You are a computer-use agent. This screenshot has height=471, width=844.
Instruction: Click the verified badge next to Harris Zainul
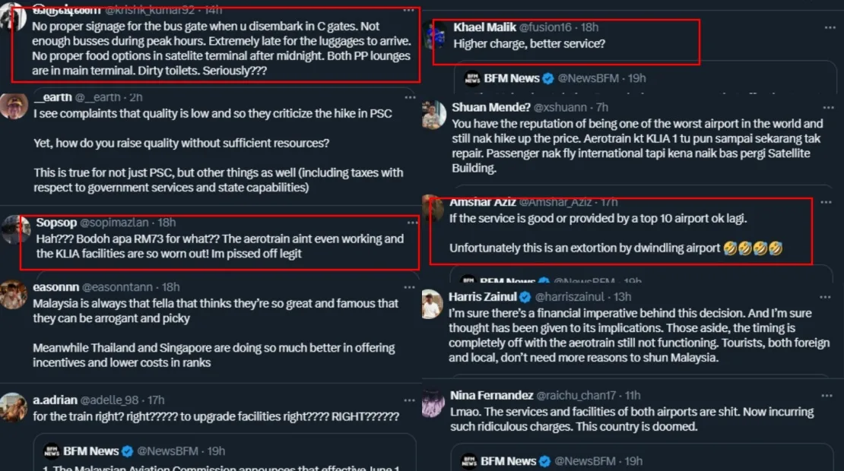tap(526, 297)
